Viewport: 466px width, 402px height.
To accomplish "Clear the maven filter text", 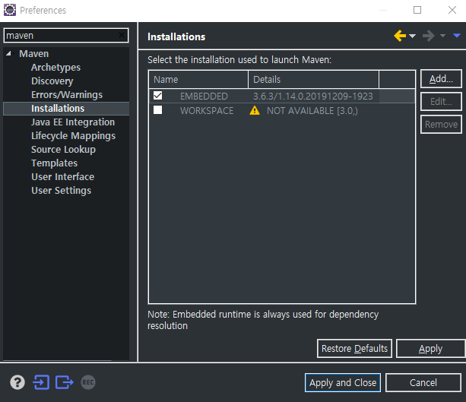I will click(122, 36).
